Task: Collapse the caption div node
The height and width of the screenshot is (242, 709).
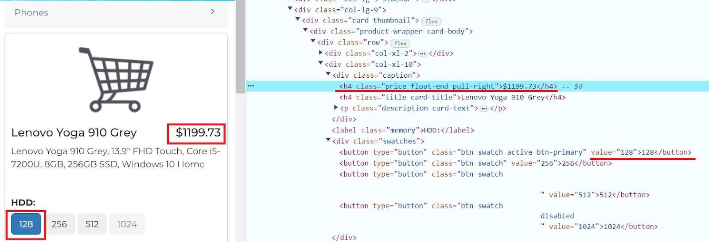Action: 328,75
